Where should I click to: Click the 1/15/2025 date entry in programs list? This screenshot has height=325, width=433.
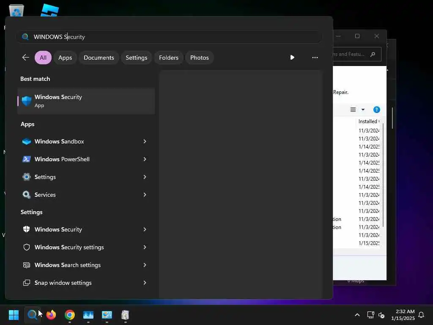tap(369, 243)
